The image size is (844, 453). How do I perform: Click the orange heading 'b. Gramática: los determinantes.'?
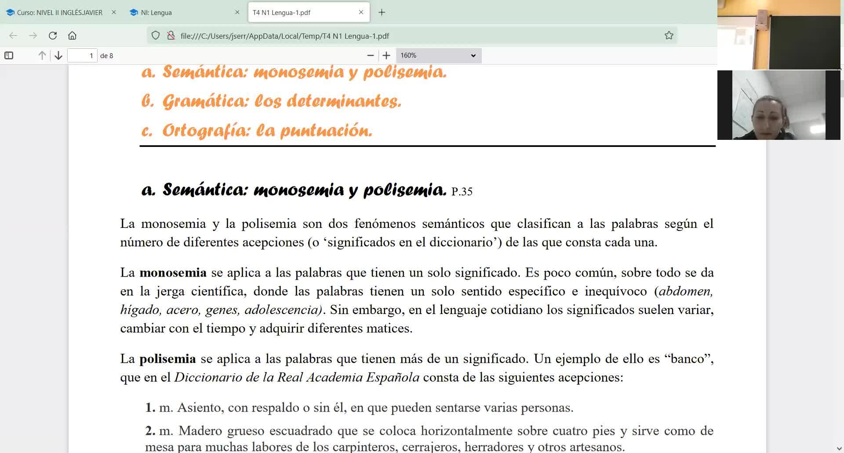[x=271, y=101]
